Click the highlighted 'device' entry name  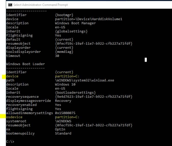pos(12,76)
